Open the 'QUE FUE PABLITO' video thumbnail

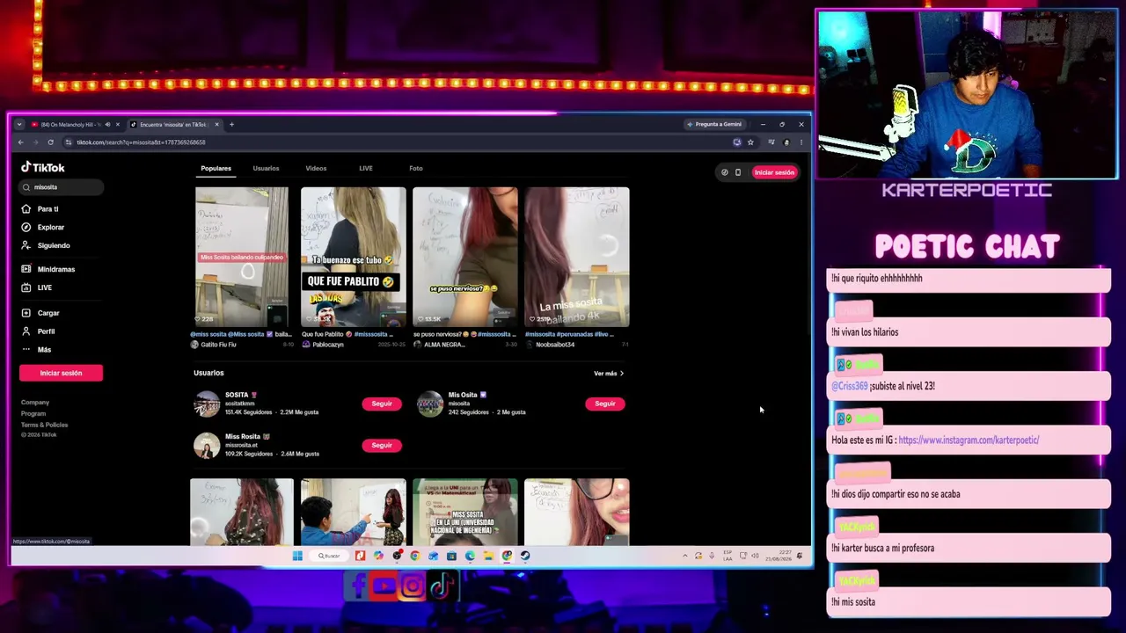(x=354, y=257)
